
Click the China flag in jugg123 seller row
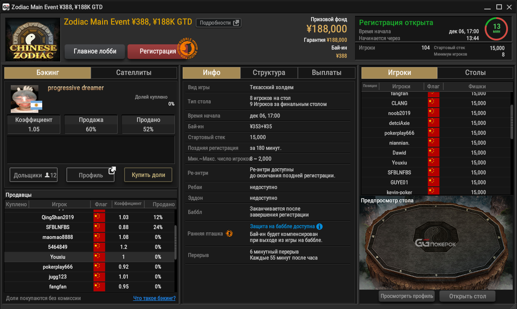pyautogui.click(x=99, y=277)
